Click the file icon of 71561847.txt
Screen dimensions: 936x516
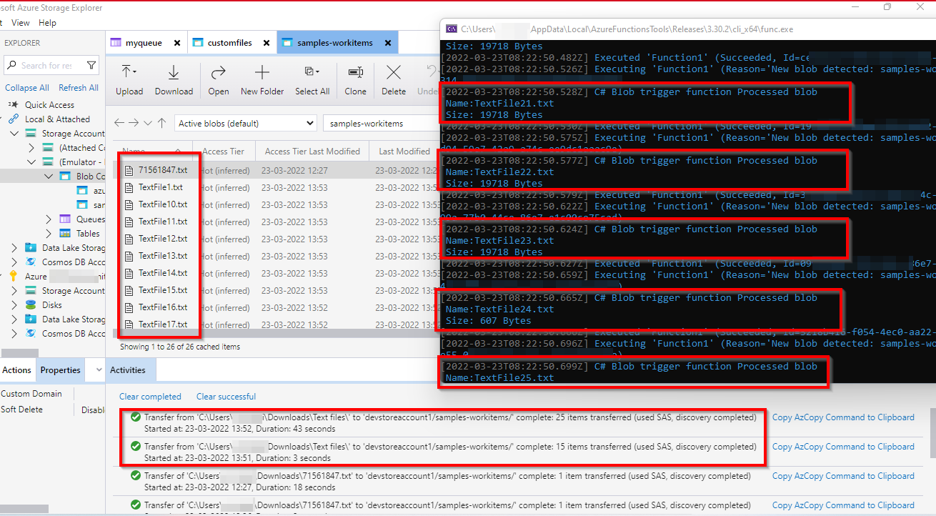pos(129,170)
